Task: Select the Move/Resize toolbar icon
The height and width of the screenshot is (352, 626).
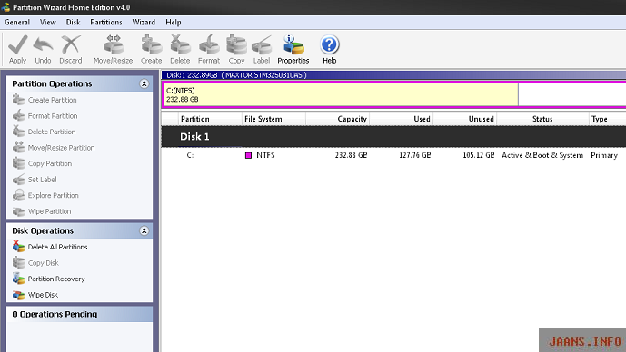Action: click(x=114, y=44)
